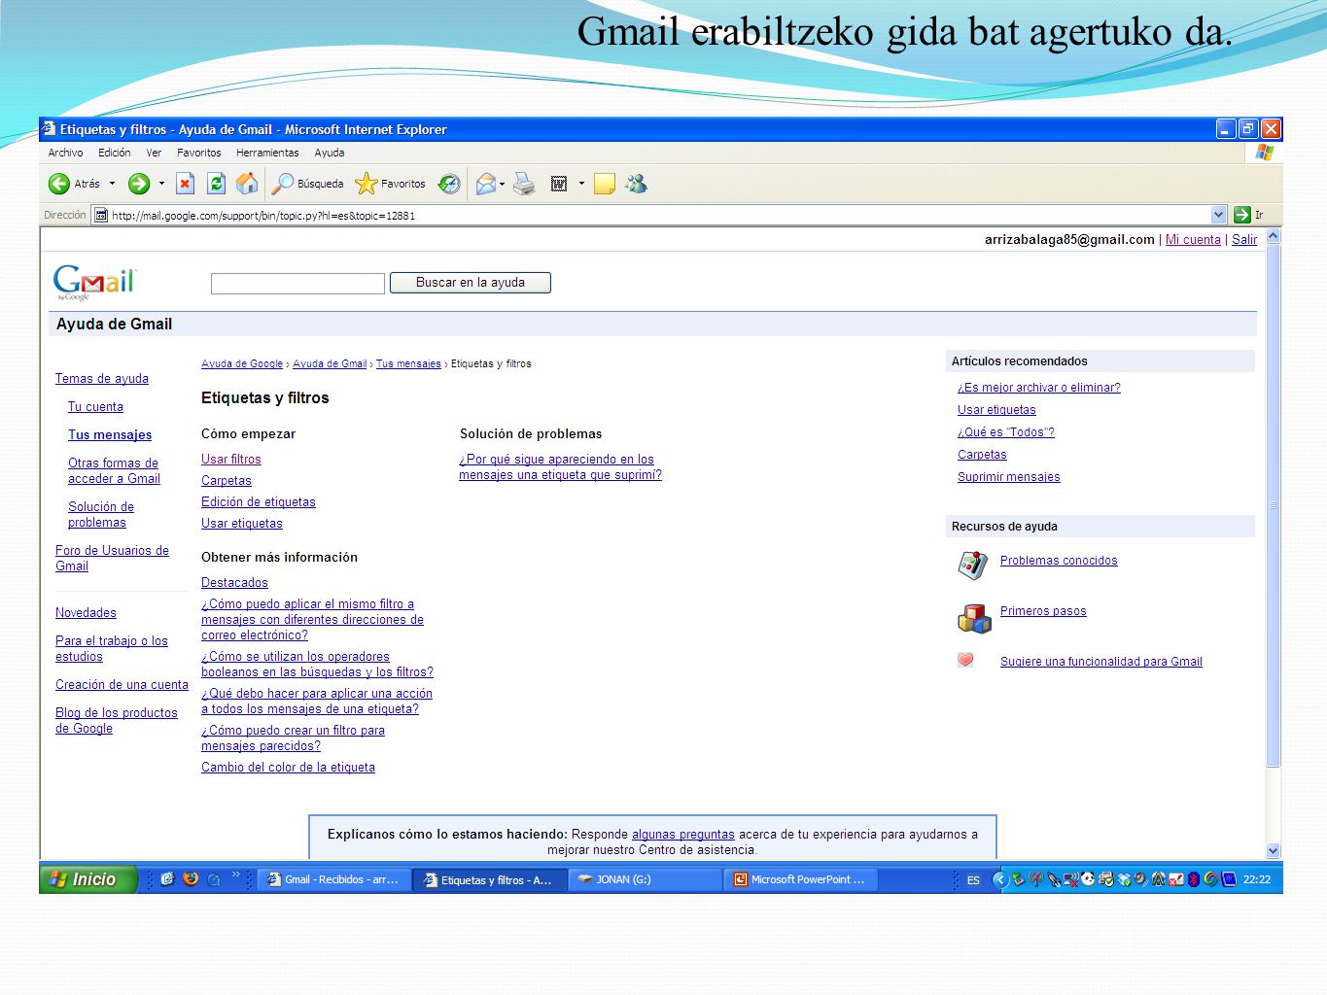
Task: Click the Edit with Word toolbar icon
Action: [559, 184]
